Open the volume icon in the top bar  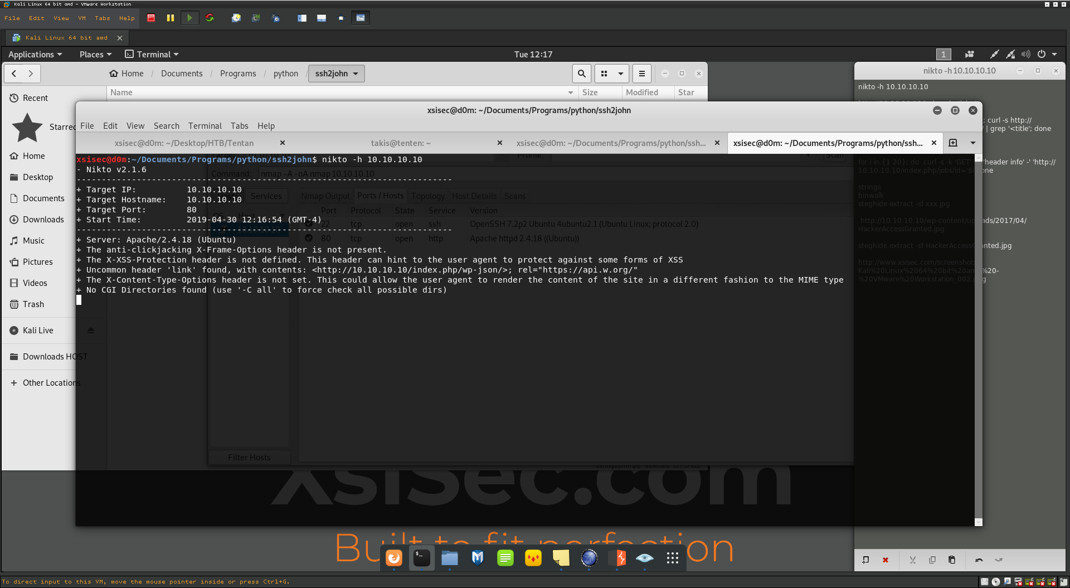coord(1026,54)
